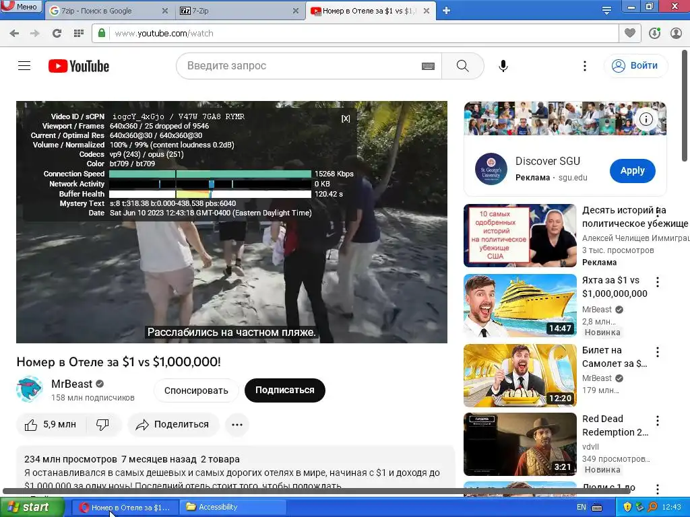This screenshot has width=690, height=517.
Task: Click the Спонсировать button
Action: (196, 390)
